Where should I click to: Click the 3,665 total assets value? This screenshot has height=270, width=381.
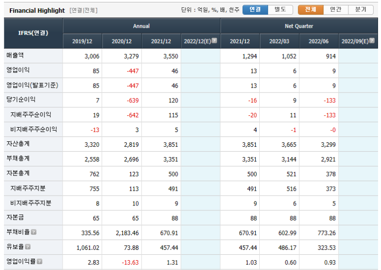289,145
